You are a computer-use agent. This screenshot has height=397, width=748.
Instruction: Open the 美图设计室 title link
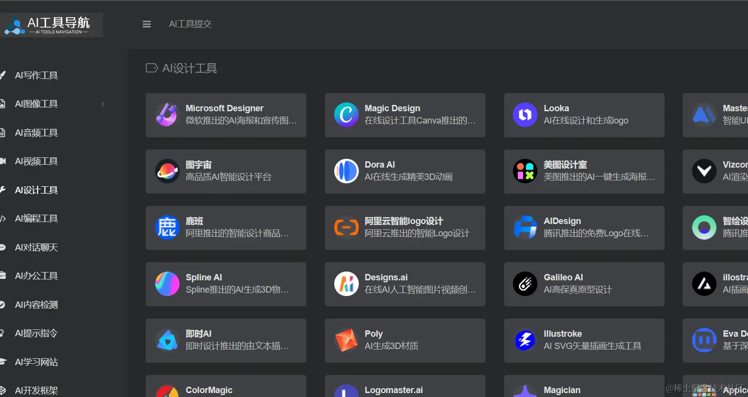(x=565, y=165)
